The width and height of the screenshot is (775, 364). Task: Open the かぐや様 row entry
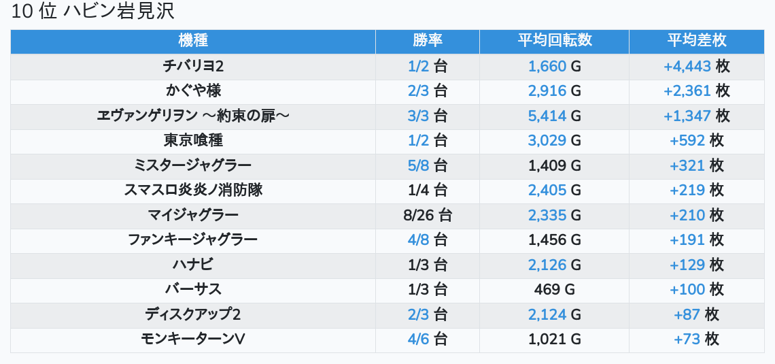(193, 91)
